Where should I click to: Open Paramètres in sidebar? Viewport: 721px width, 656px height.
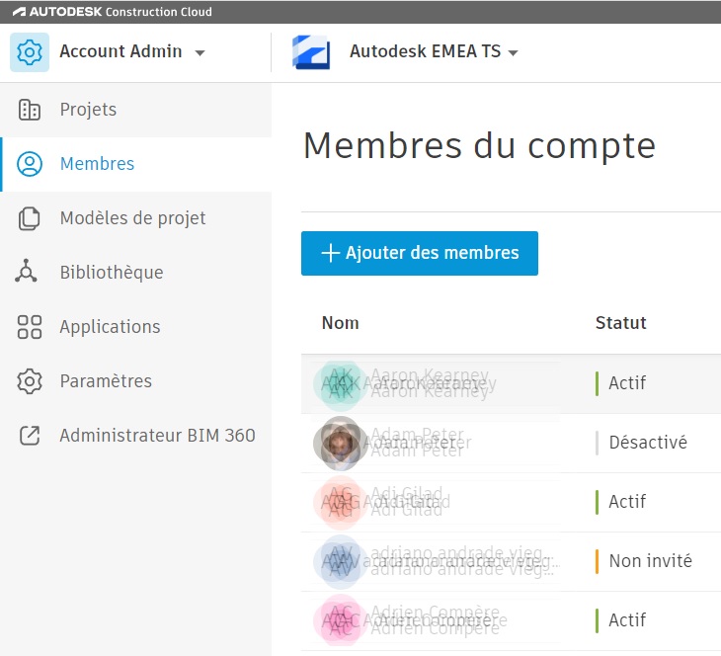coord(135,381)
